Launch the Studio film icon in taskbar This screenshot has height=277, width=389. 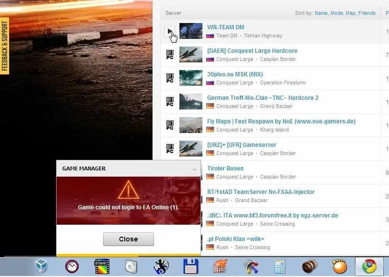click(102, 266)
